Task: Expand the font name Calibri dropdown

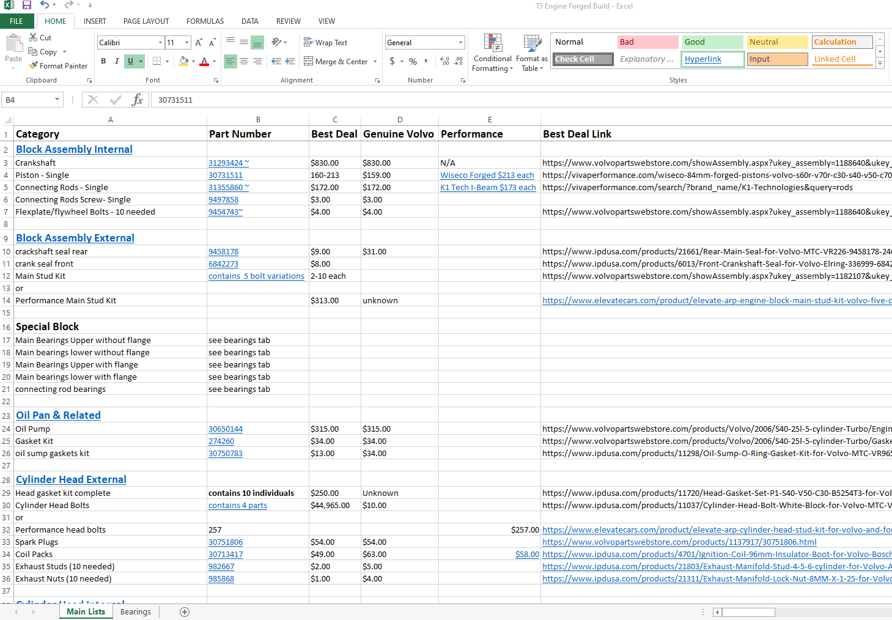Action: point(160,43)
